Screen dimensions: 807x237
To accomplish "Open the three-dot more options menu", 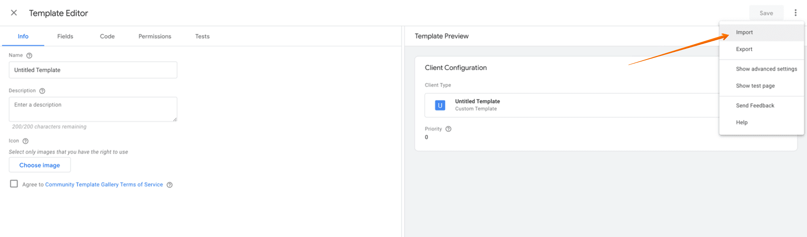I will [796, 13].
